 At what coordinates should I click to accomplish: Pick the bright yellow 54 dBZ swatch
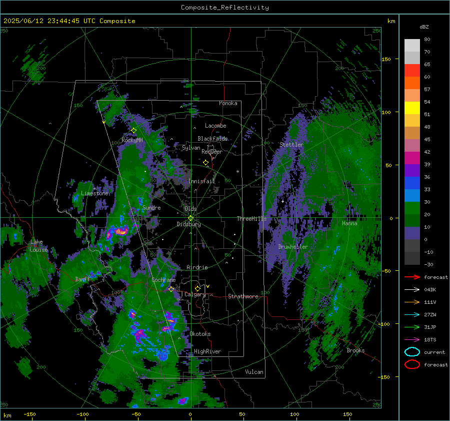(412, 108)
